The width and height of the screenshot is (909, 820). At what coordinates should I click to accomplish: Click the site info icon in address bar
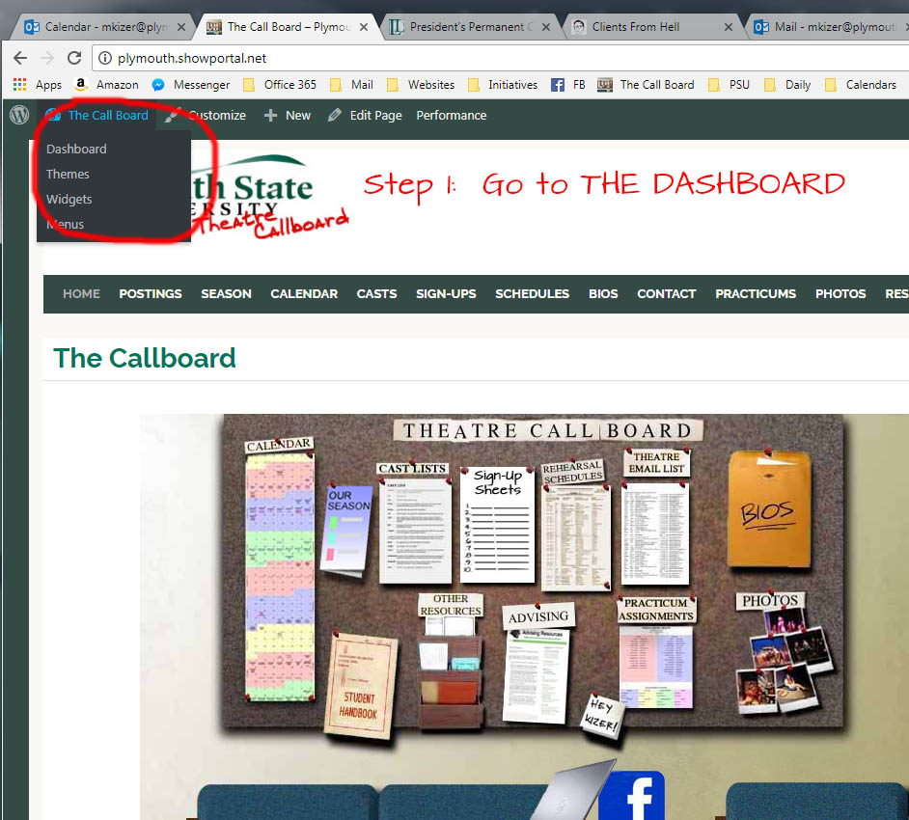point(105,58)
